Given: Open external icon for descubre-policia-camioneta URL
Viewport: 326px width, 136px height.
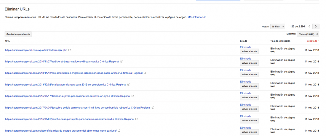Looking at the screenshot, I should coord(153,108).
